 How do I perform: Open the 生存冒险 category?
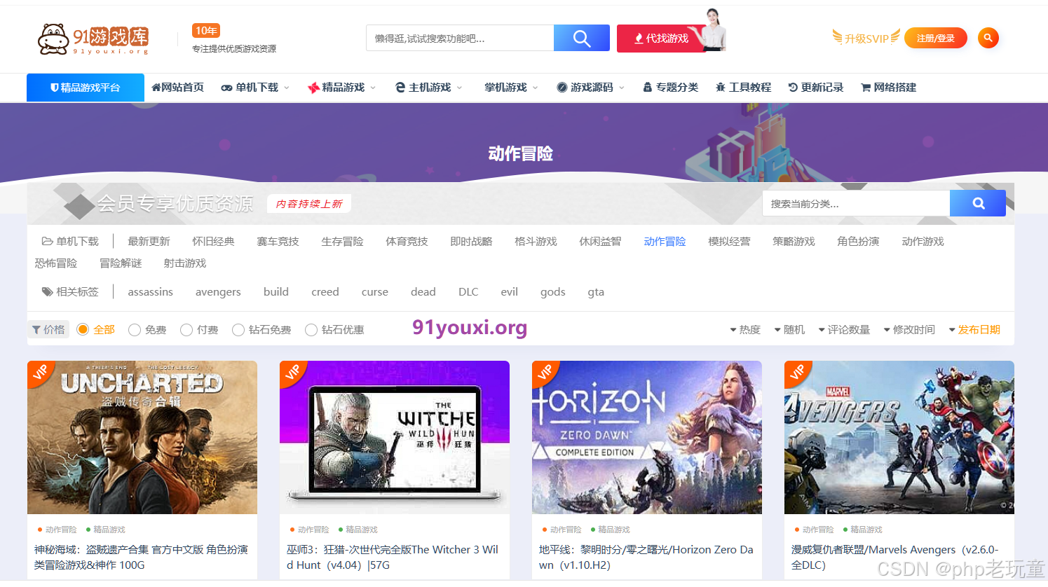[342, 241]
